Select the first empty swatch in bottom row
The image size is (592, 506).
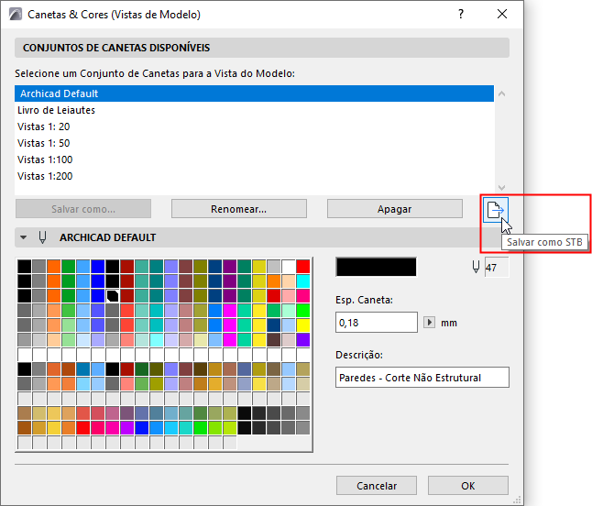click(x=25, y=443)
